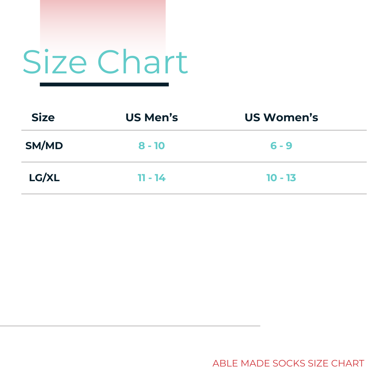Click the word "SOCKS" in the red footer
Image resolution: width=372 pixels, height=372 pixels.
coord(289,363)
